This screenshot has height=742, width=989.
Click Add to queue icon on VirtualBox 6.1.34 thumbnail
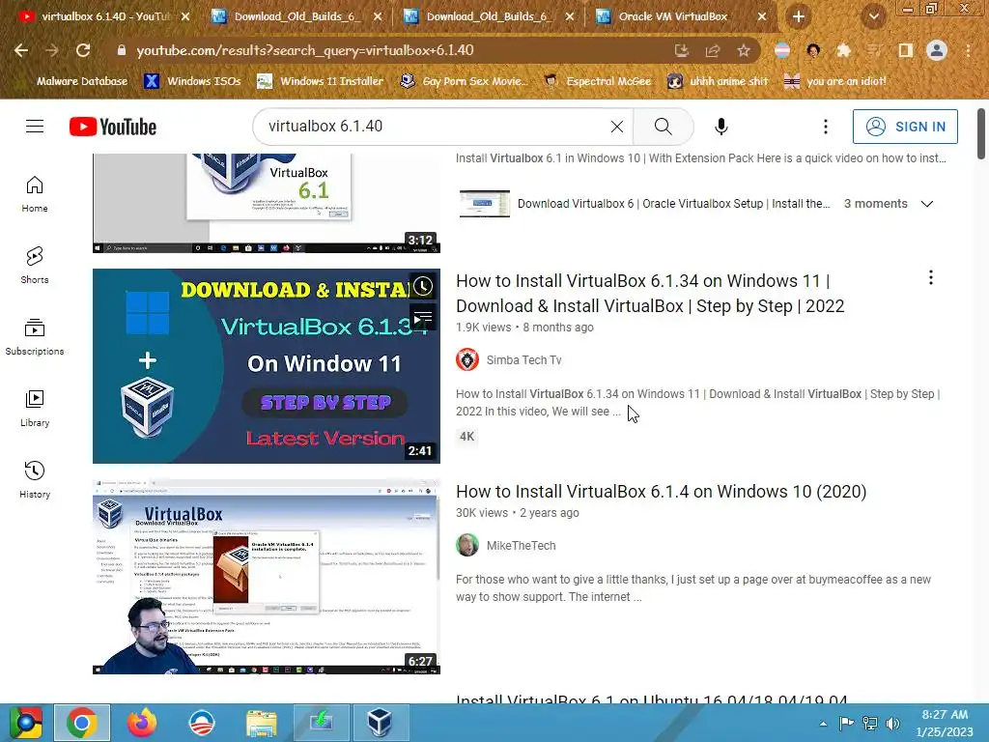pos(423,316)
